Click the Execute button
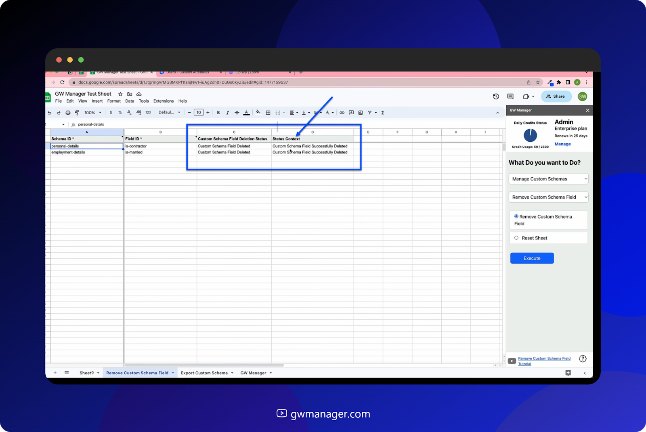This screenshot has height=432, width=646. (x=532, y=258)
